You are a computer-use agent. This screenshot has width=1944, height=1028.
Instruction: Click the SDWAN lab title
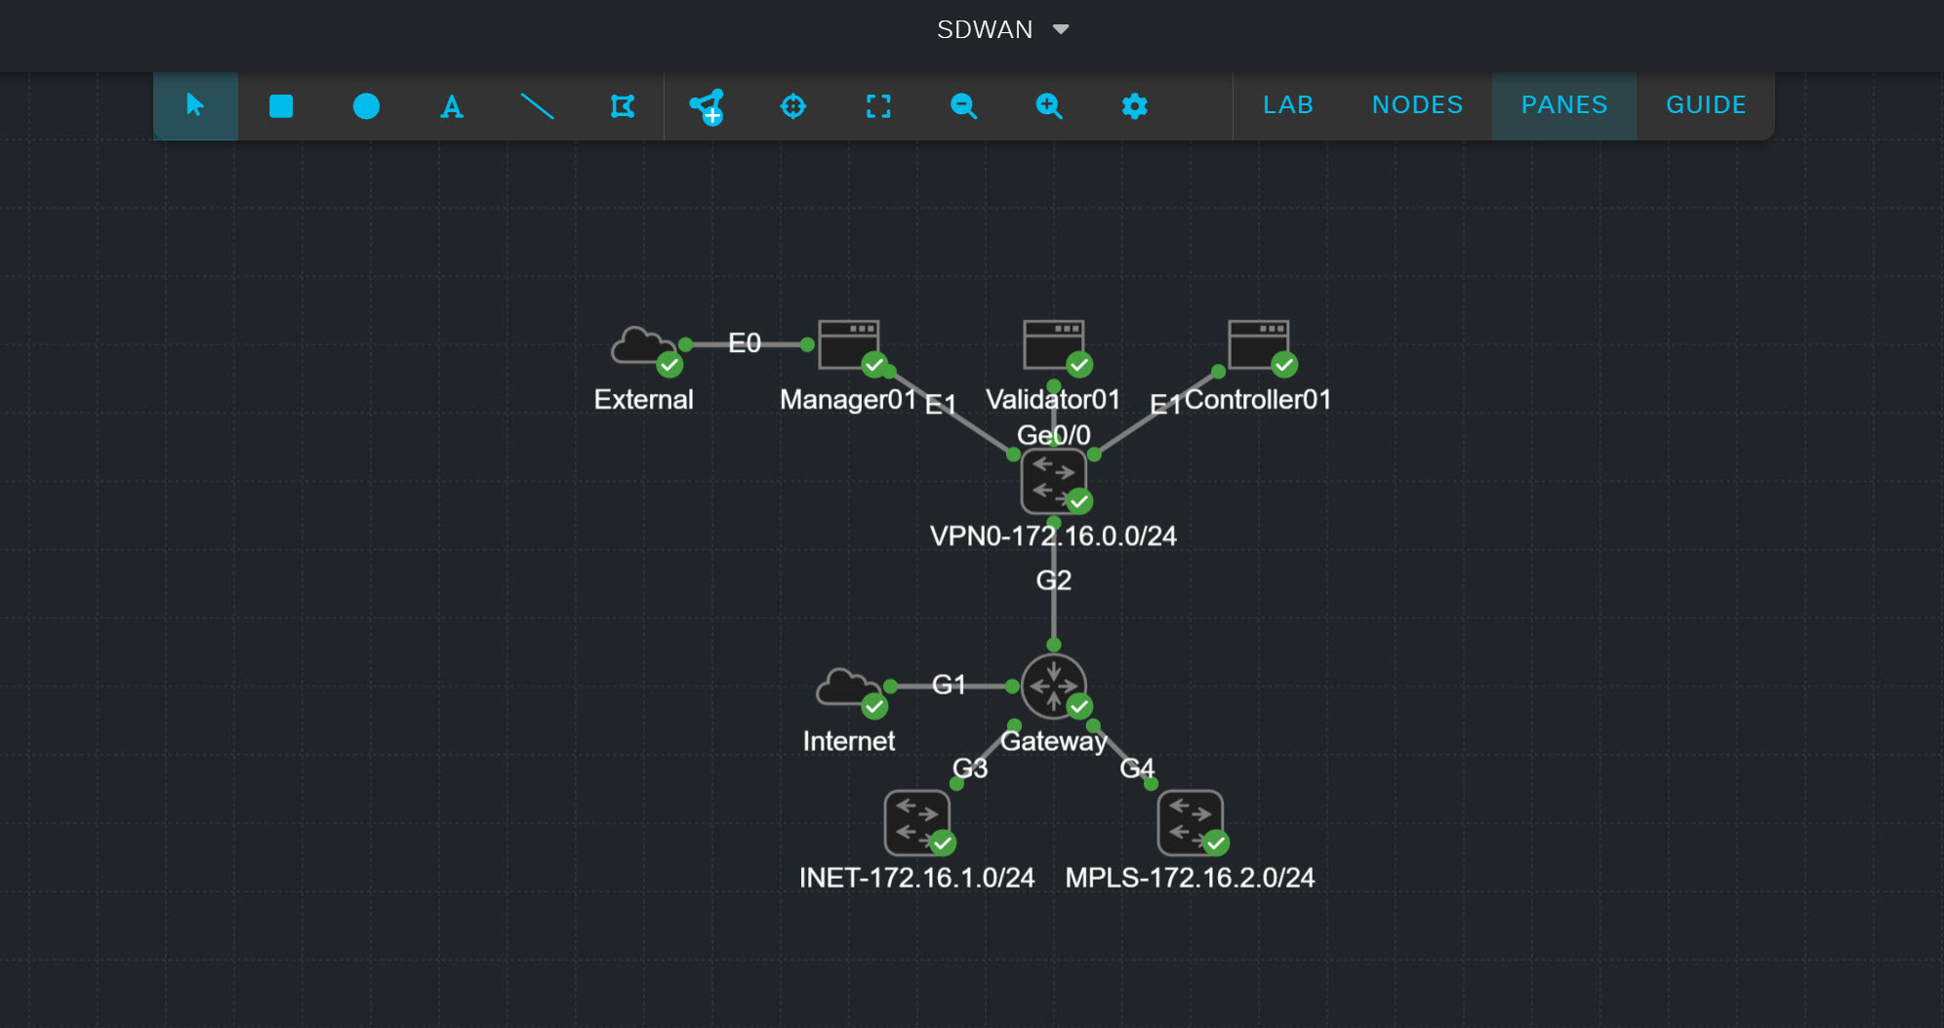coord(985,29)
